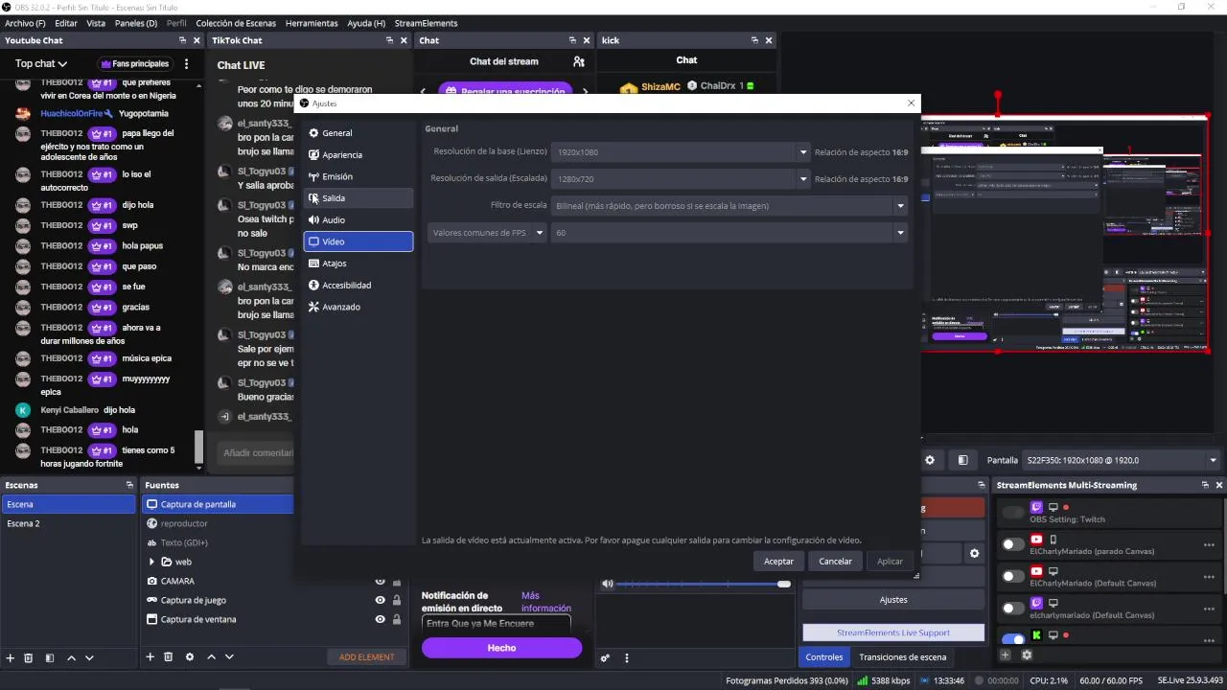The image size is (1227, 690).
Task: Switch to Transiciones de escena tab
Action: (x=902, y=657)
